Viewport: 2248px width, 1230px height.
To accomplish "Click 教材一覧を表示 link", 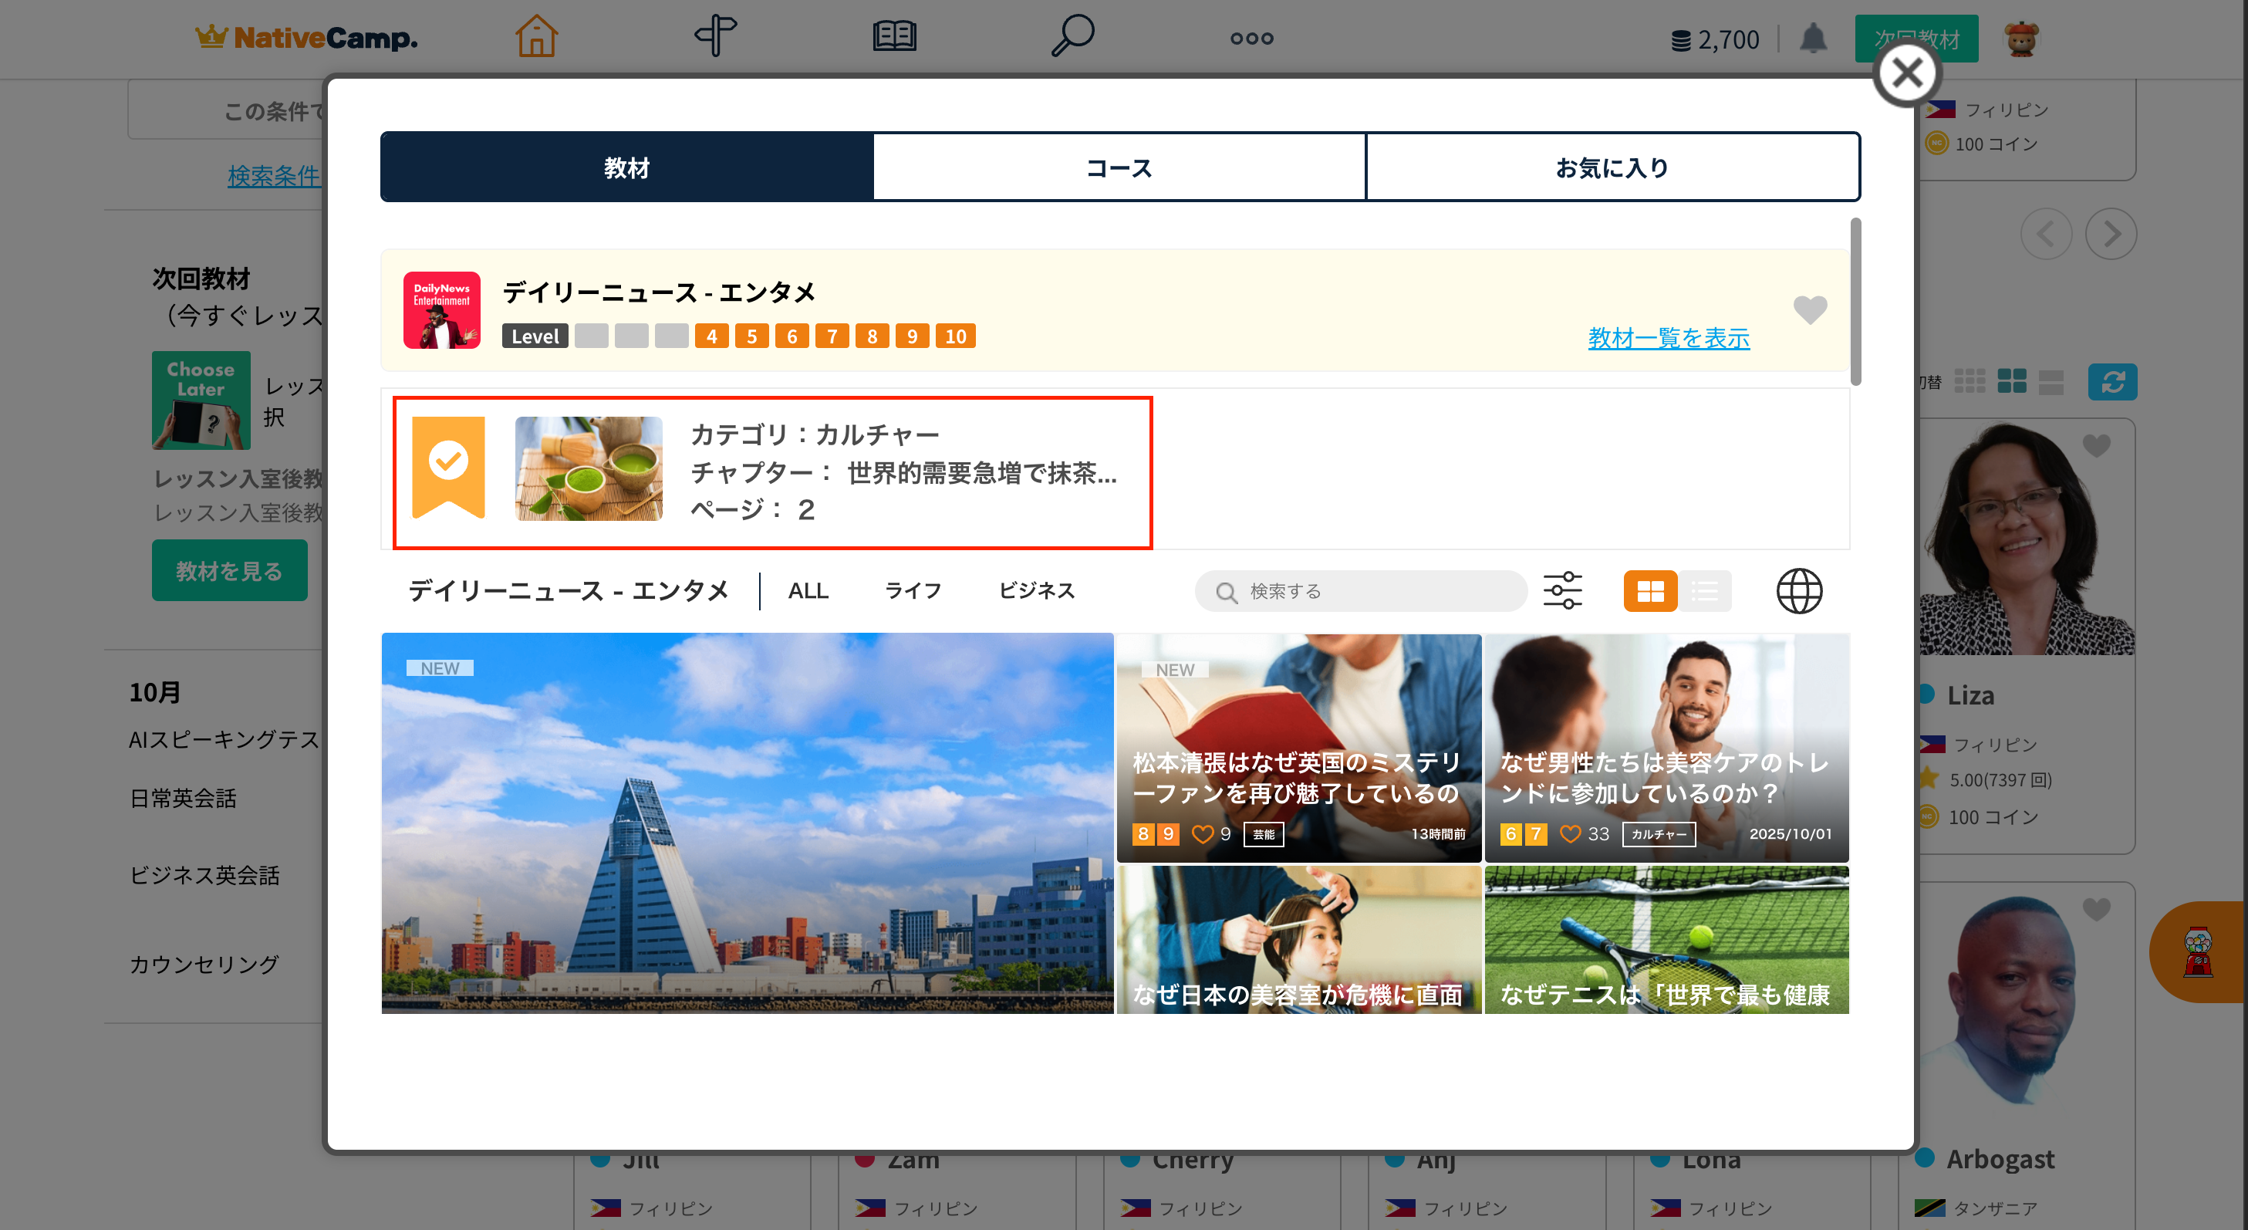I will [x=1668, y=338].
